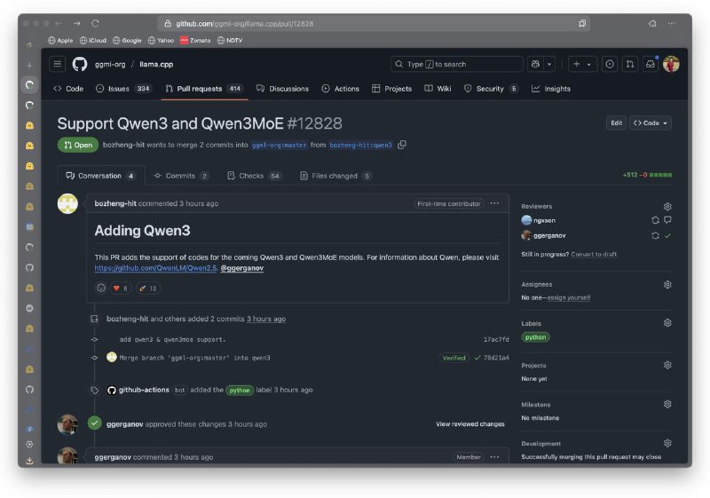Click the Verified badge on merge commit
The height and width of the screenshot is (498, 710).
454,358
